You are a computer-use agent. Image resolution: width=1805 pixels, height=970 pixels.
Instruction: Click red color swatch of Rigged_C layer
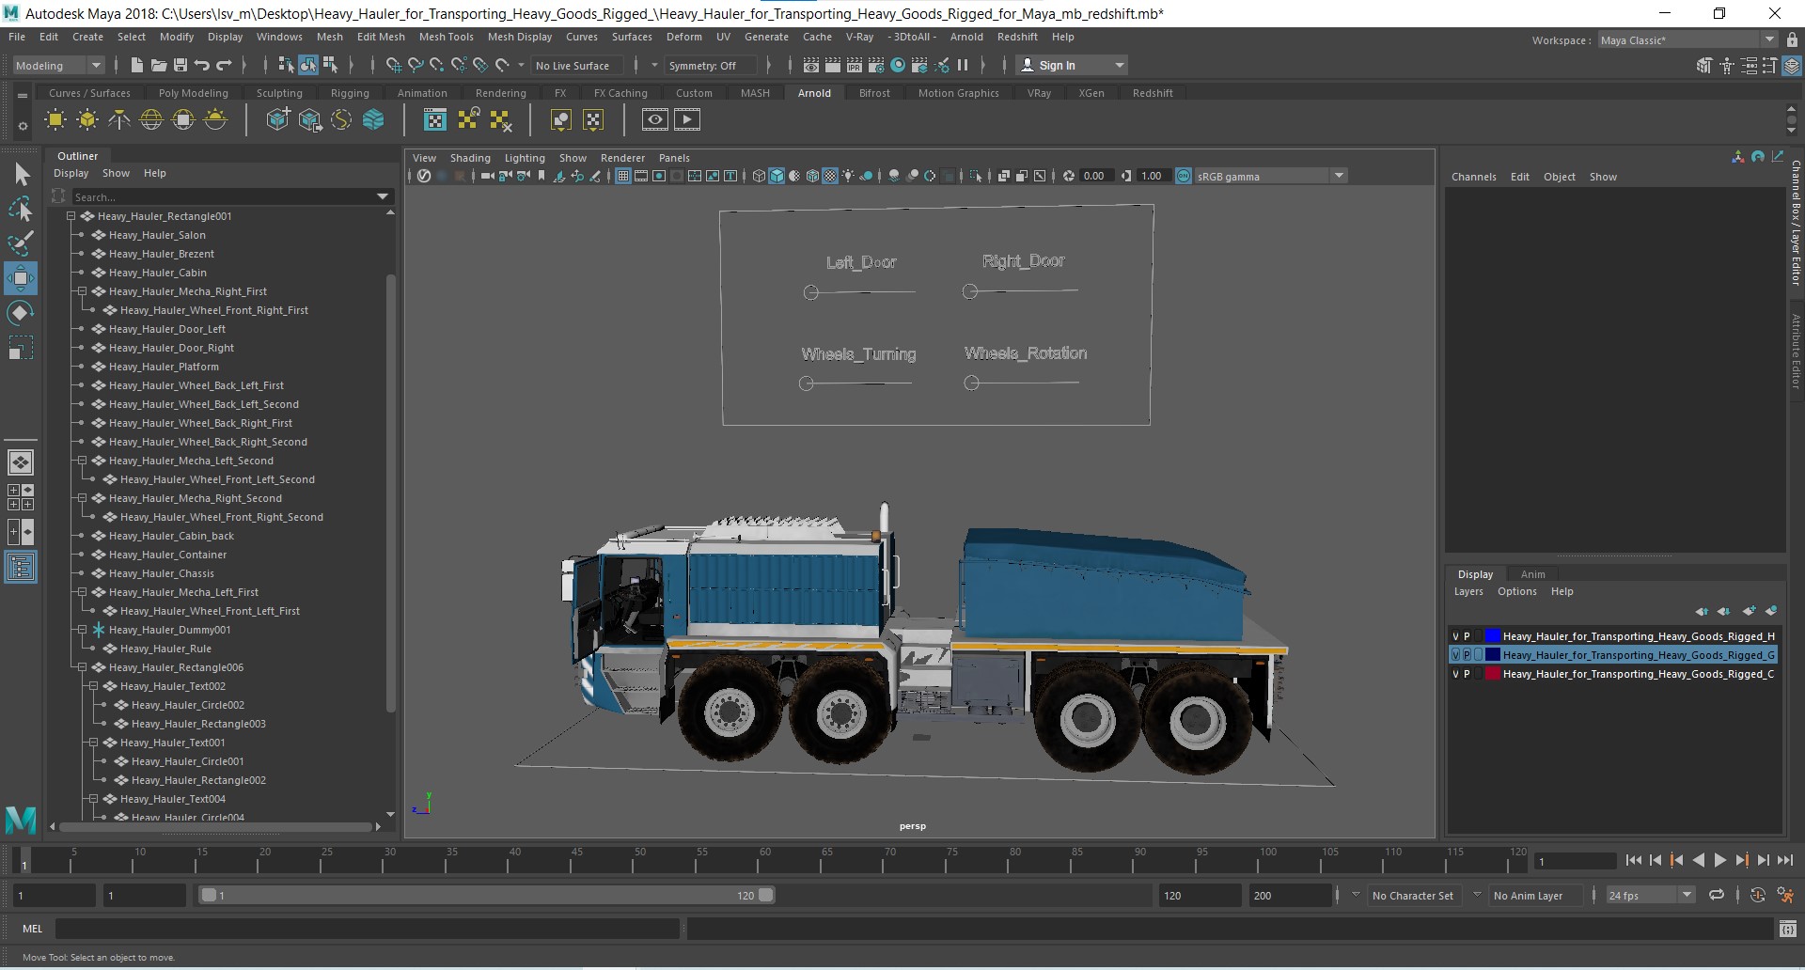point(1492,674)
